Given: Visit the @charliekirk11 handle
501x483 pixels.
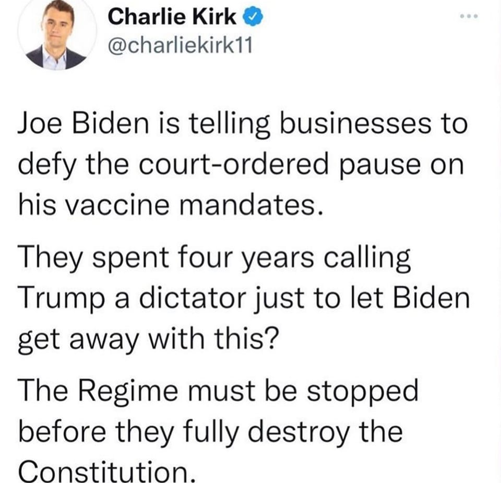Looking at the screenshot, I should click(x=180, y=46).
